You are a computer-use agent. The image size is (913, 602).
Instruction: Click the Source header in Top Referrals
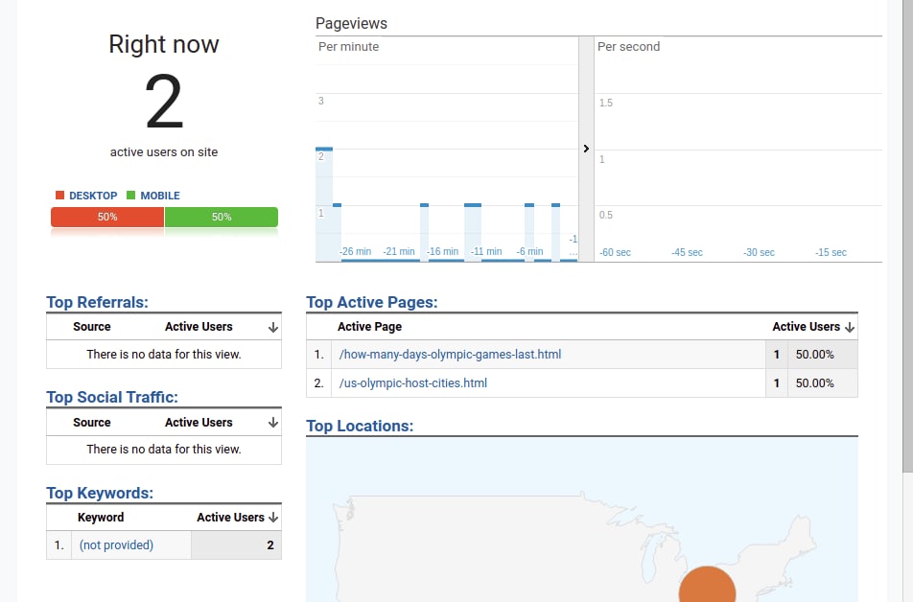tap(92, 327)
